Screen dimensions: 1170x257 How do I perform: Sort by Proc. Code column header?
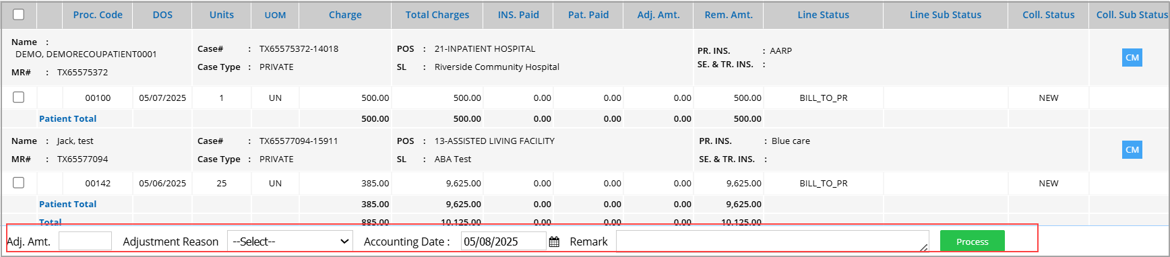pyautogui.click(x=98, y=15)
